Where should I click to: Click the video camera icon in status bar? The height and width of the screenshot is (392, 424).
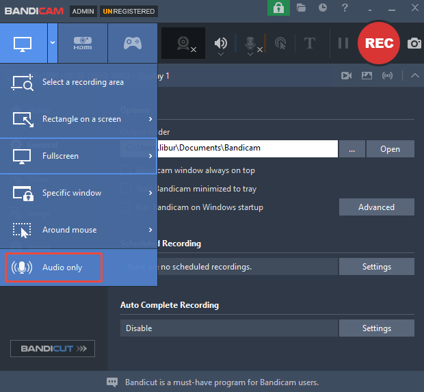pyautogui.click(x=347, y=76)
